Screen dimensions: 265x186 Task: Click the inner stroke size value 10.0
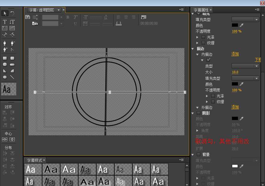click(235, 72)
